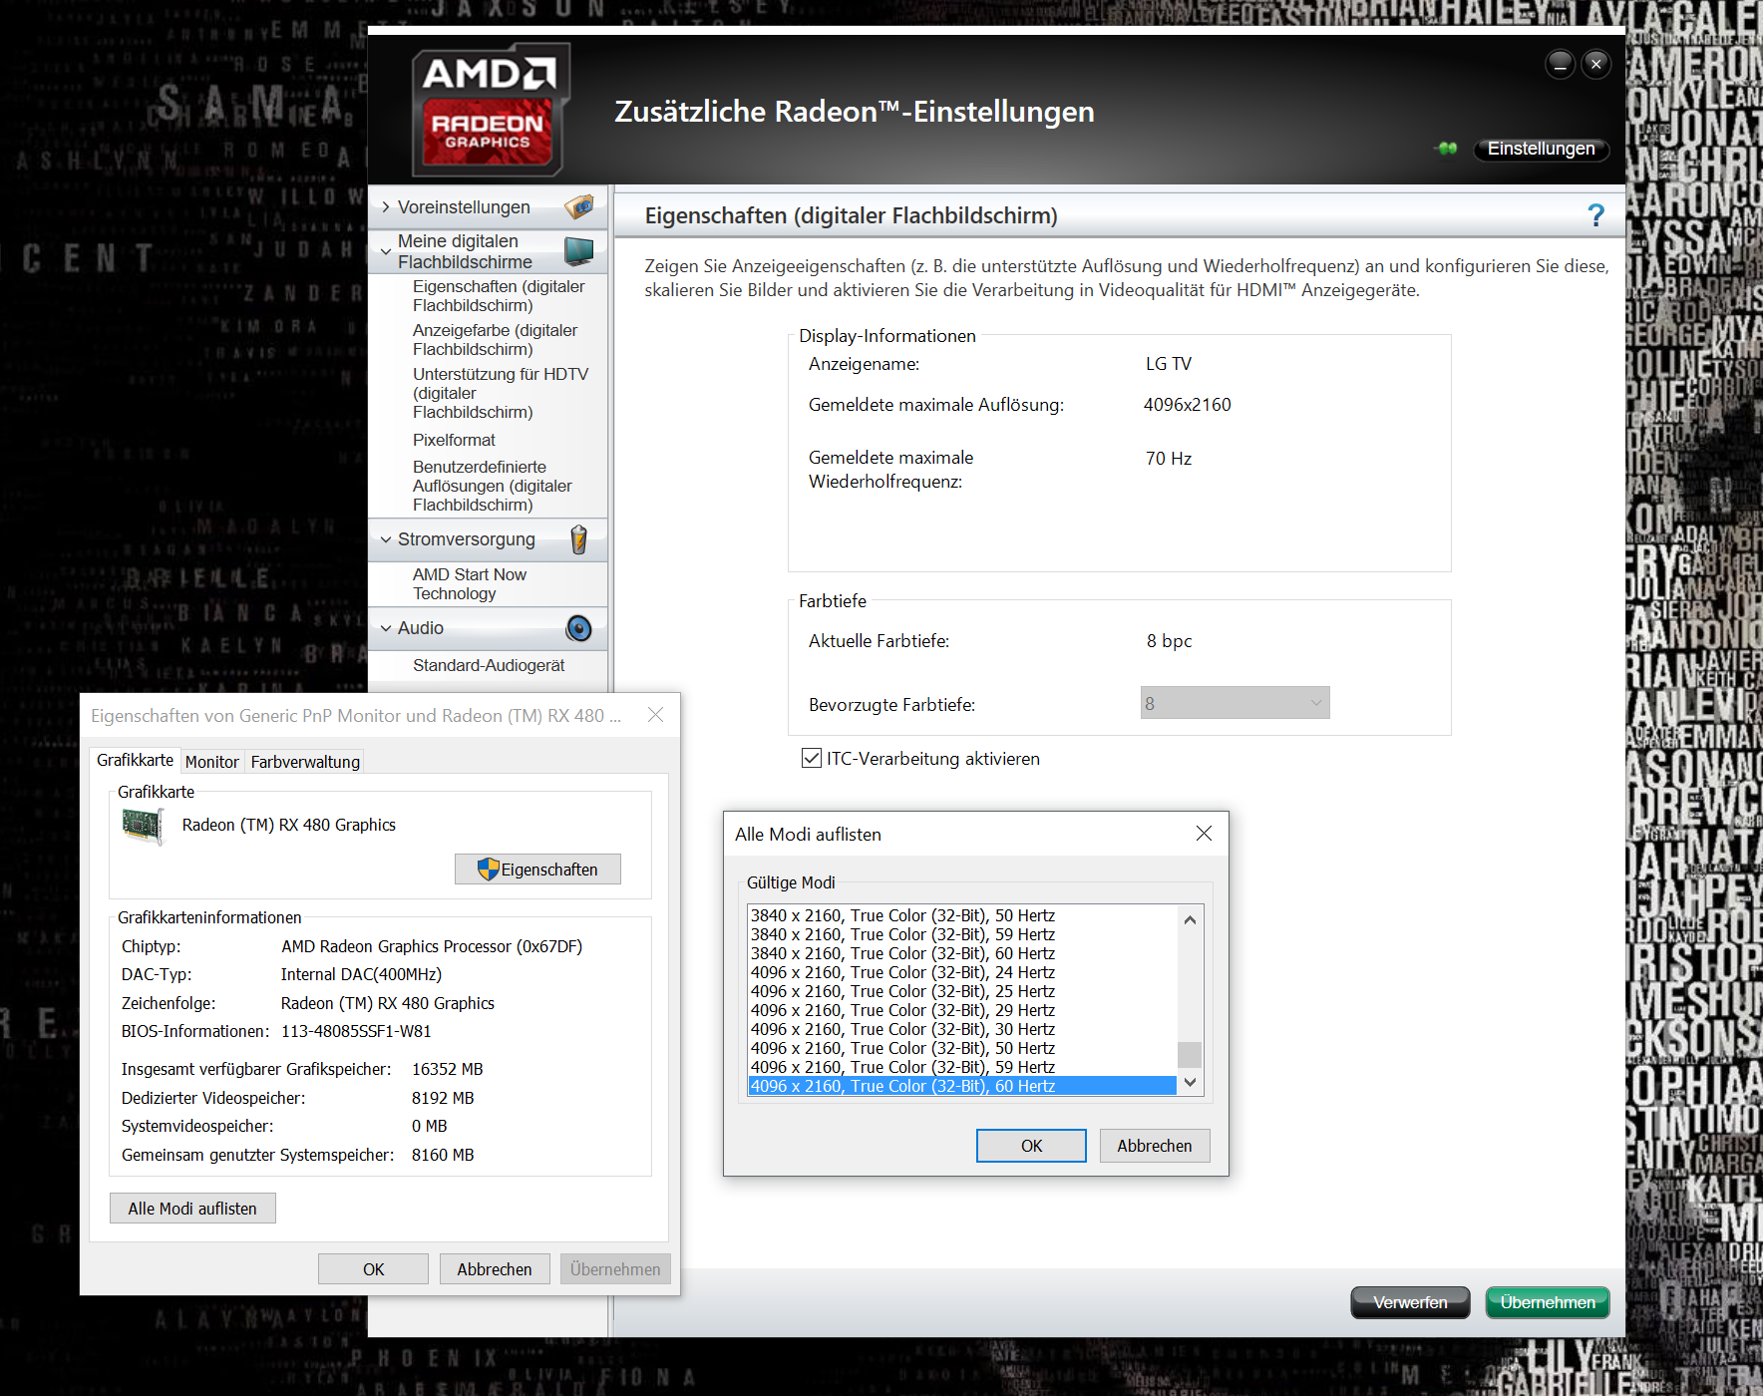The height and width of the screenshot is (1396, 1763).
Task: Click the flat panel monitor icon
Action: [578, 251]
